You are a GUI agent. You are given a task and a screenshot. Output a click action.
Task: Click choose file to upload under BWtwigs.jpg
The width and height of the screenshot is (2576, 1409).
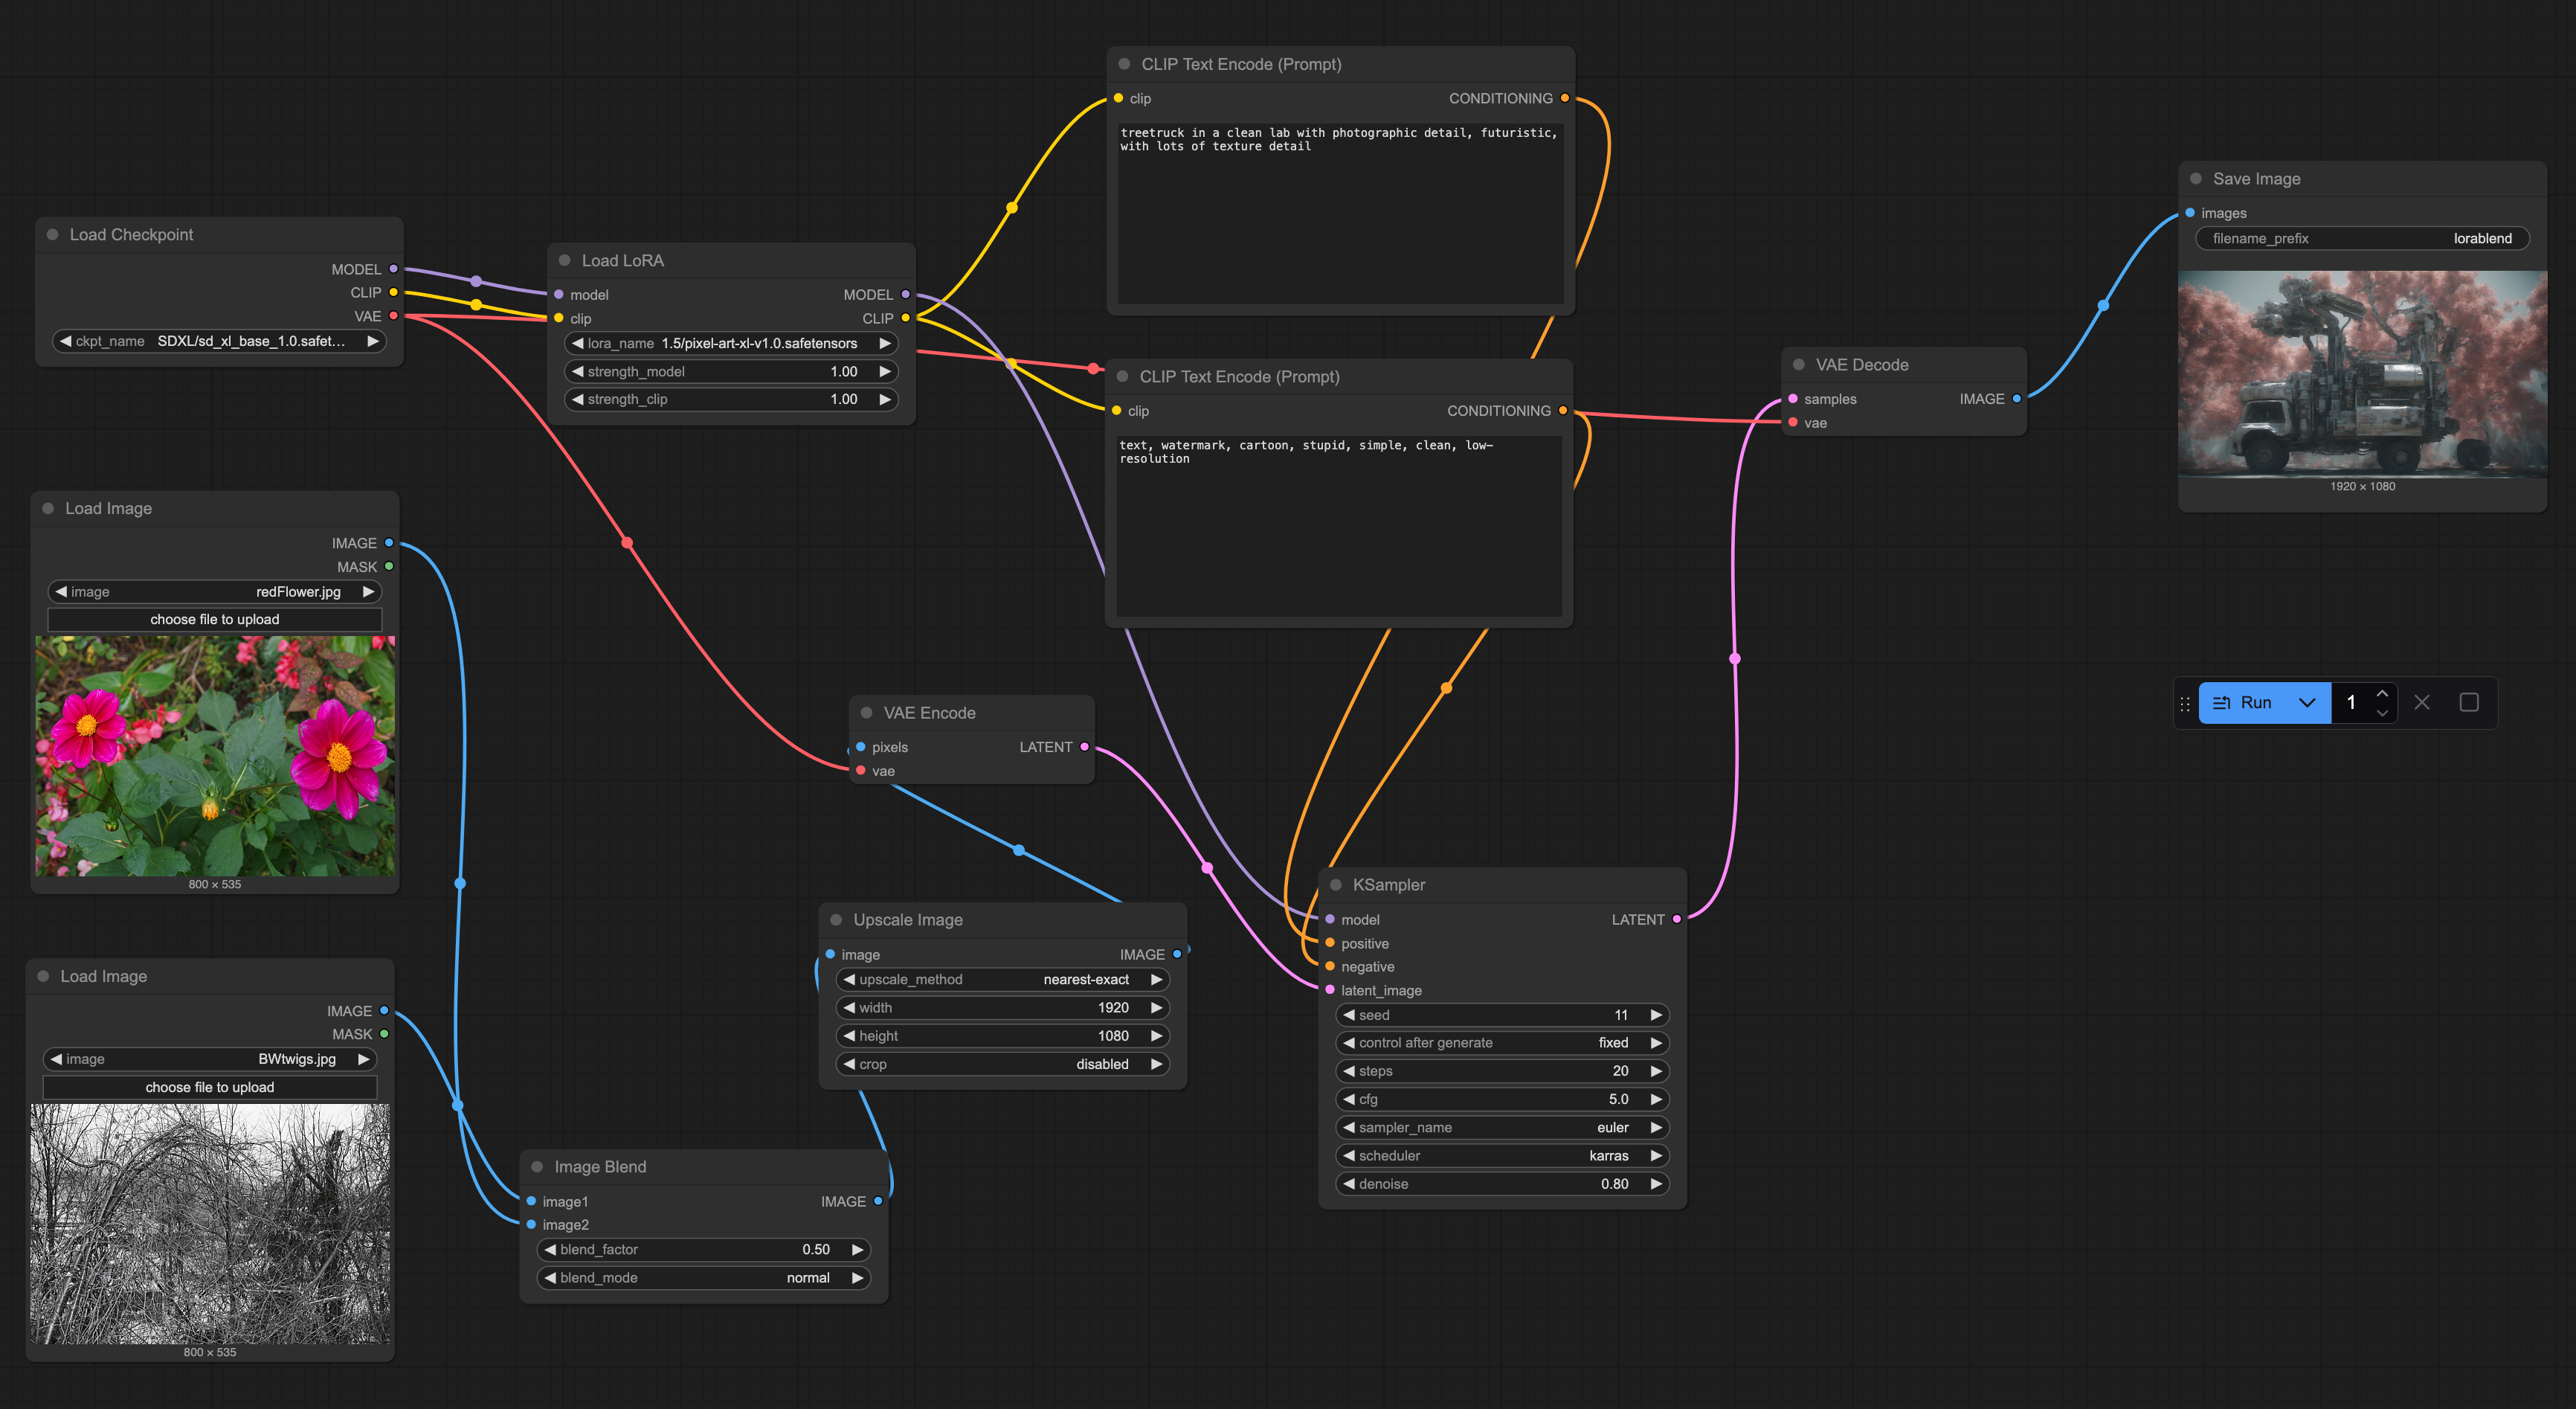(210, 1087)
